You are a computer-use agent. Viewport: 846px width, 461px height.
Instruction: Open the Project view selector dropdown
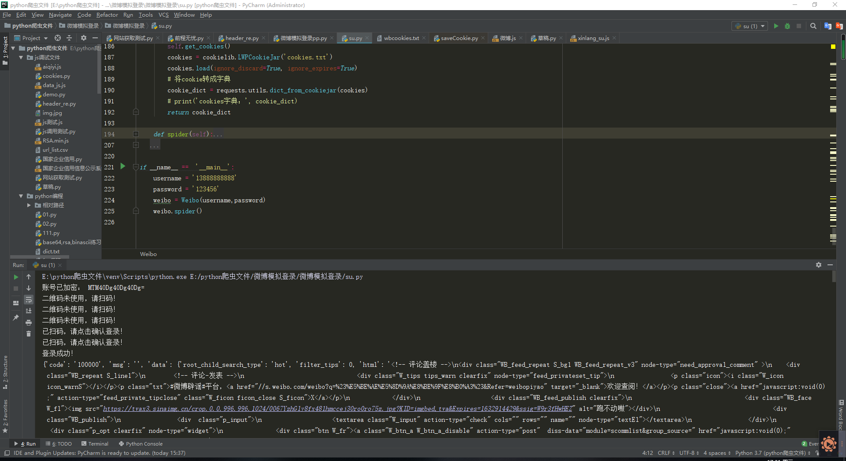pyautogui.click(x=31, y=38)
